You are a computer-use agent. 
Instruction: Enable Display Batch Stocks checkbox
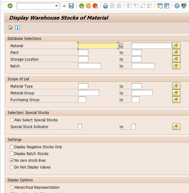pos(12,153)
